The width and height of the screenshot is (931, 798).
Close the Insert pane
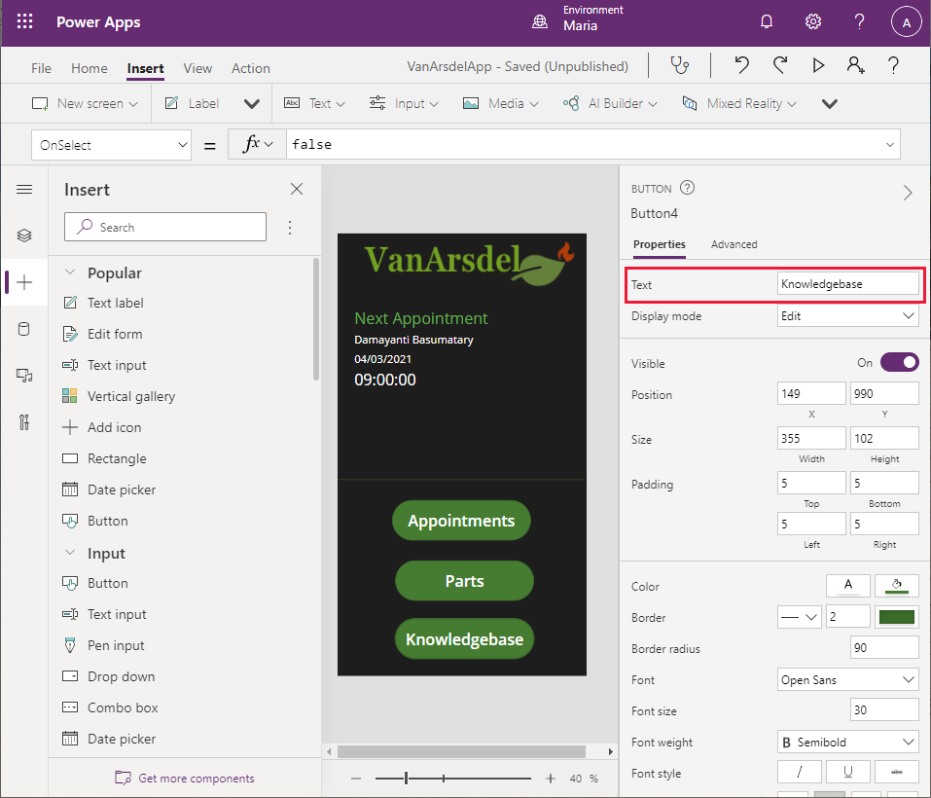pyautogui.click(x=297, y=189)
